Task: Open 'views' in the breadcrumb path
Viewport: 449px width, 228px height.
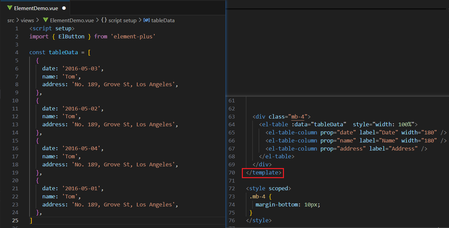Action: pos(27,20)
